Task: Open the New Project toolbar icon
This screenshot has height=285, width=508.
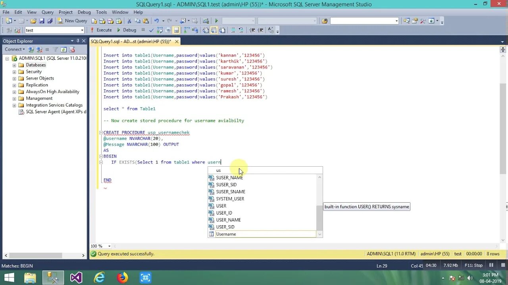Action: pyautogui.click(x=9, y=21)
